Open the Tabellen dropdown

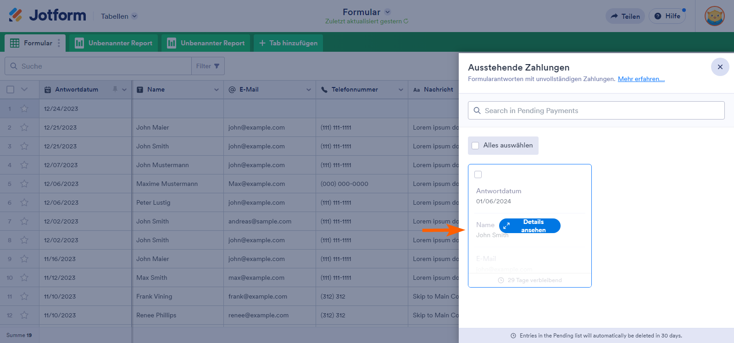pyautogui.click(x=119, y=16)
